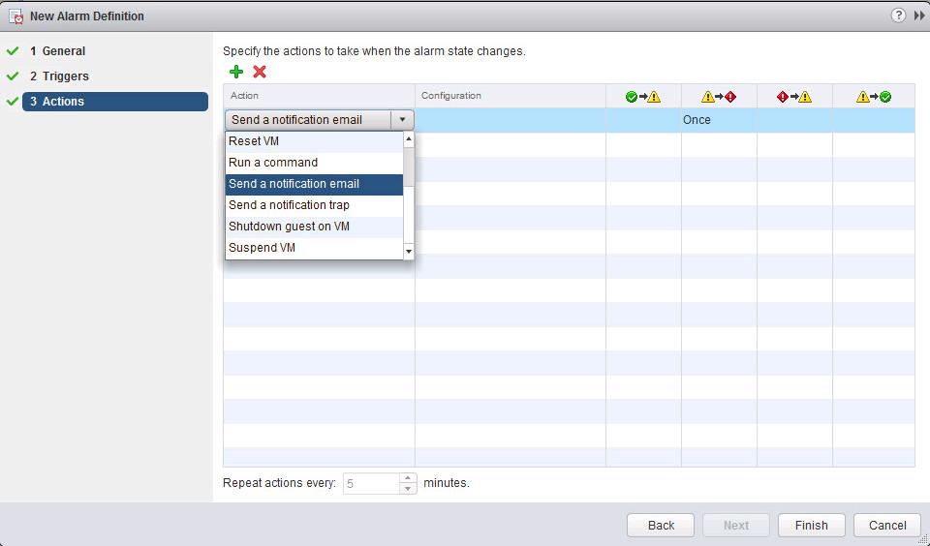Open the help question mark icon
Screen dimensions: 930x546
[x=898, y=15]
